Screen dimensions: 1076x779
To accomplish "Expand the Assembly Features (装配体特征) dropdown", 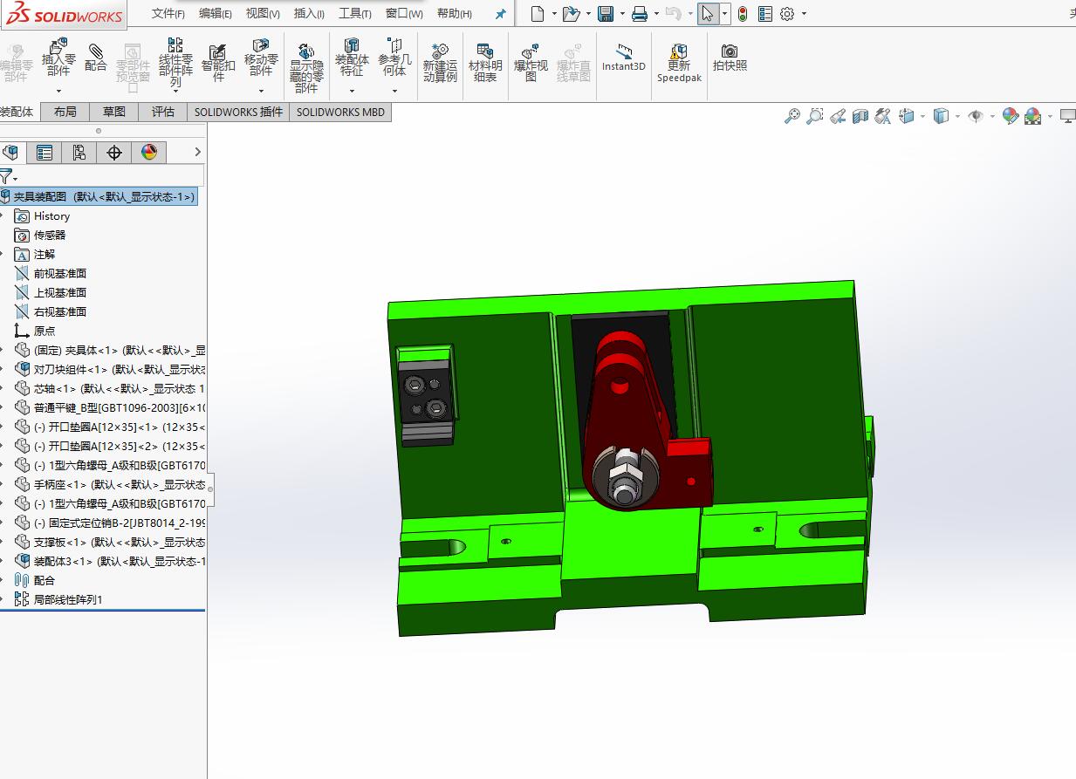I will (352, 90).
